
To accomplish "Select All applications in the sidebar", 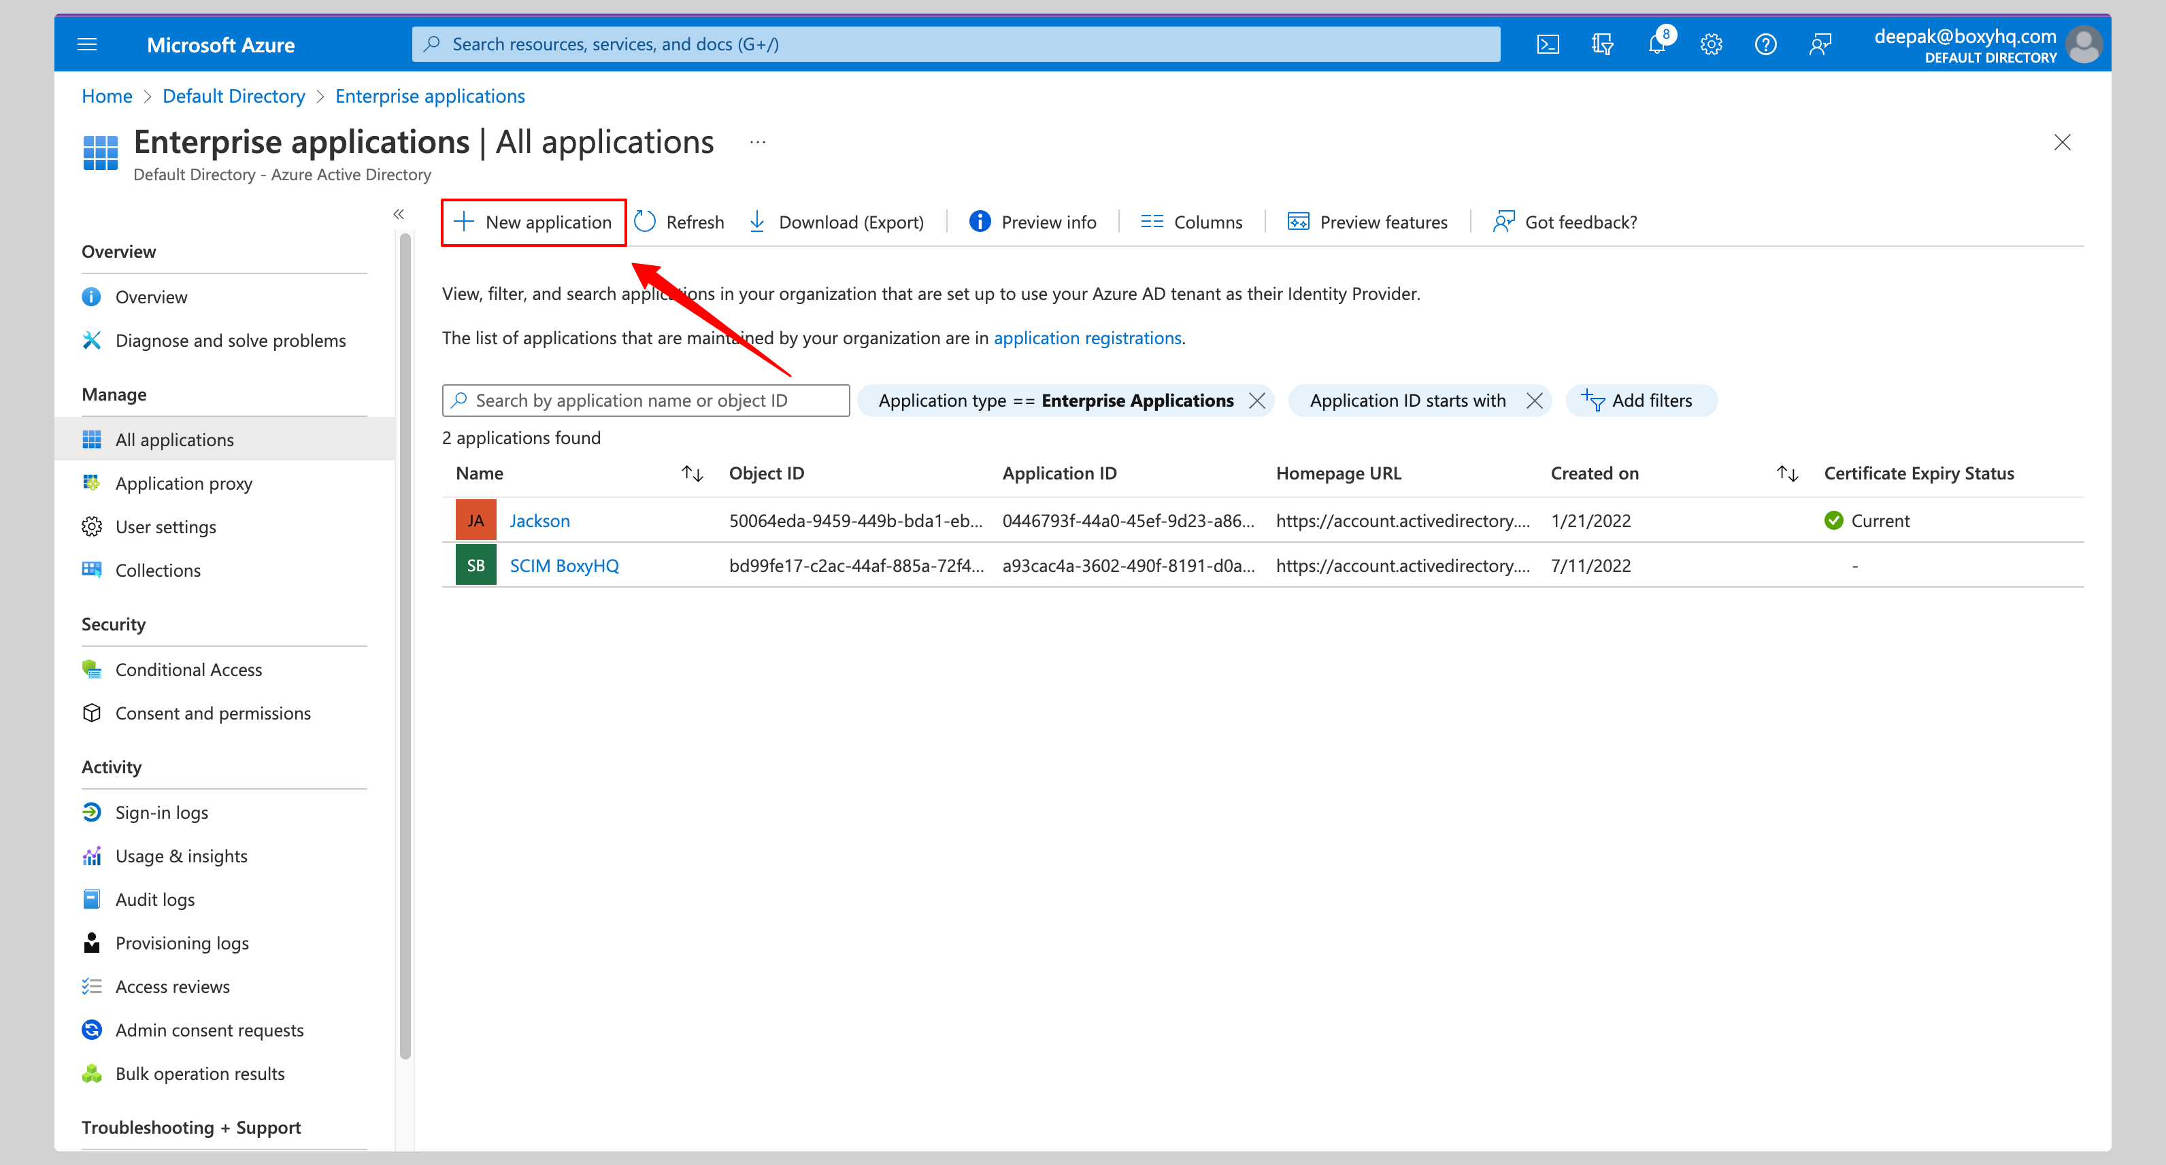I will click(x=174, y=439).
